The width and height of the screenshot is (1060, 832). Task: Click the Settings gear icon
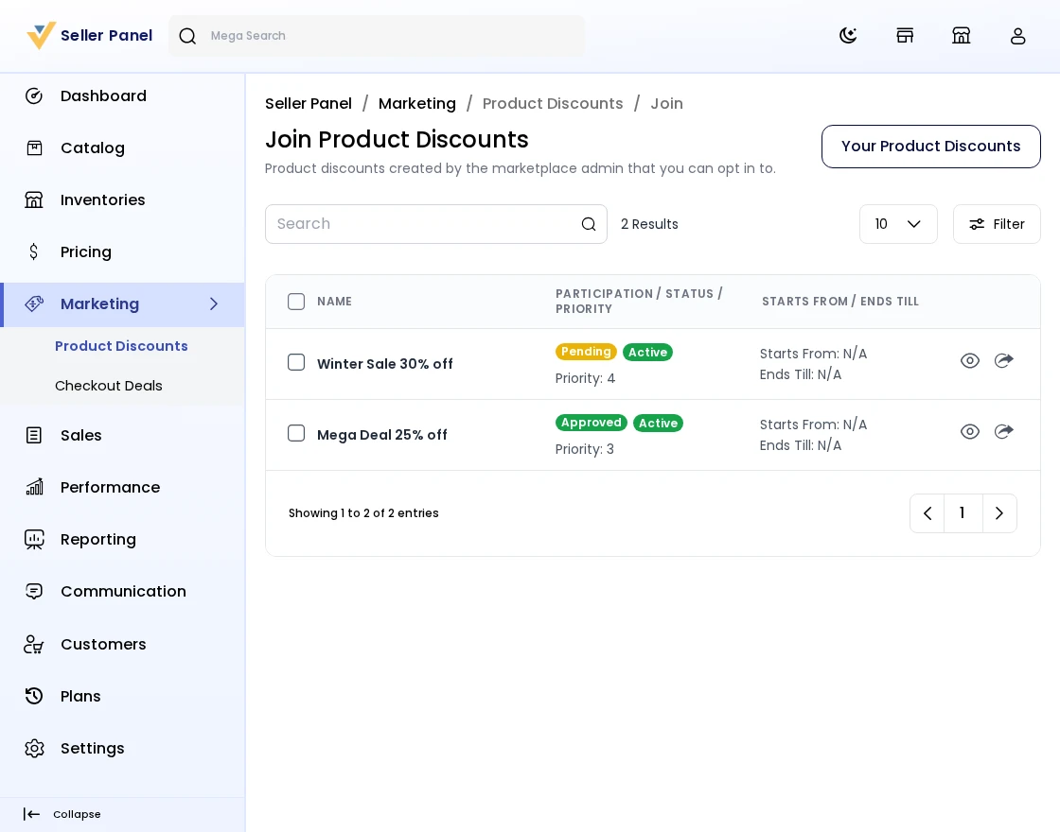pyautogui.click(x=34, y=748)
